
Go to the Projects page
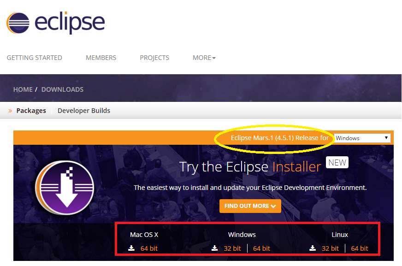coord(154,58)
